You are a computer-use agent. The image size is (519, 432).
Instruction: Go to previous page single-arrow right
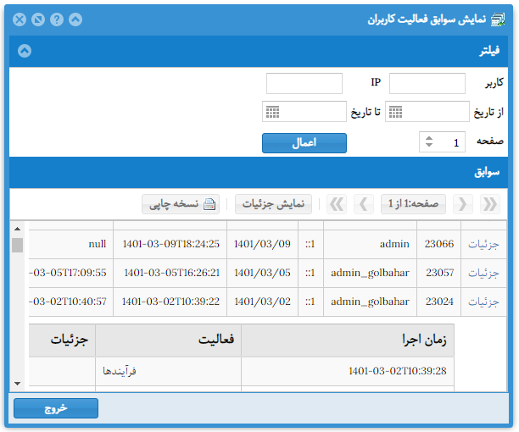[x=463, y=204]
